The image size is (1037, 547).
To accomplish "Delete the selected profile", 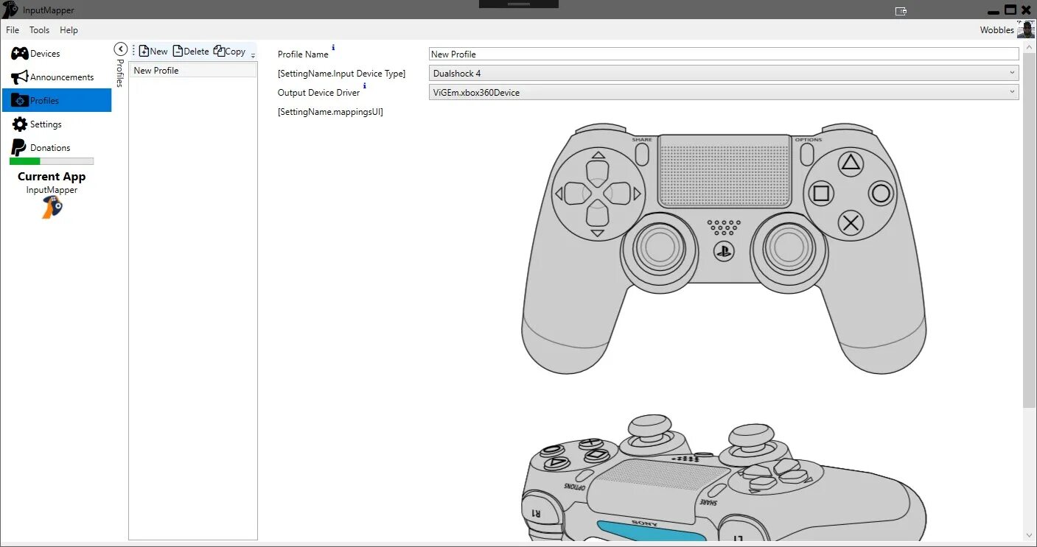I will click(191, 51).
